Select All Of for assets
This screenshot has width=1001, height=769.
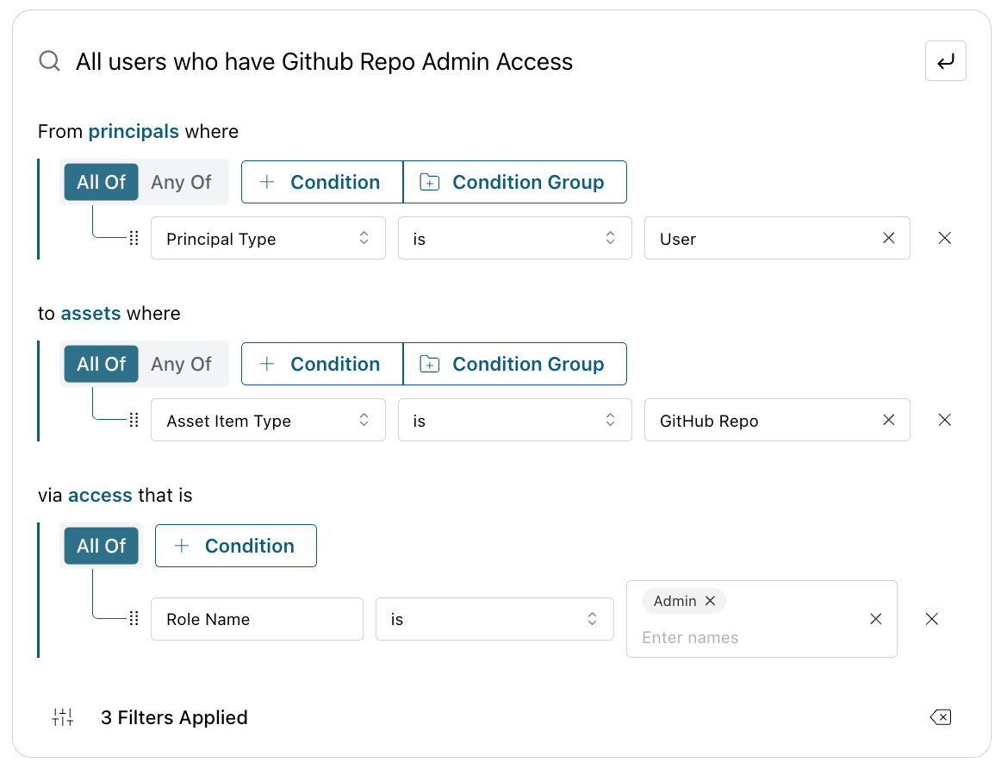tap(102, 364)
